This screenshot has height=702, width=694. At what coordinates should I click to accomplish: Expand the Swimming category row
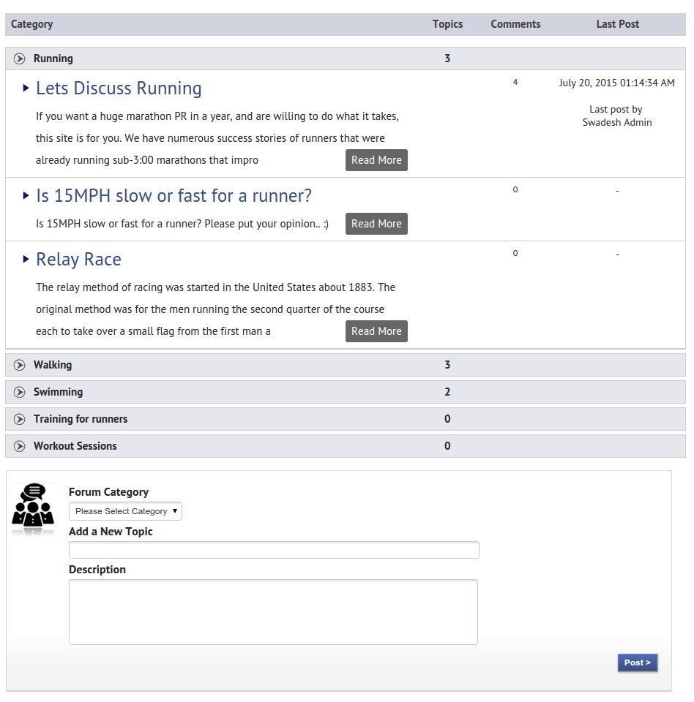click(58, 392)
